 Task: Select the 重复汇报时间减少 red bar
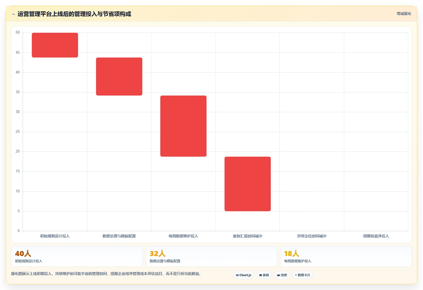click(248, 184)
